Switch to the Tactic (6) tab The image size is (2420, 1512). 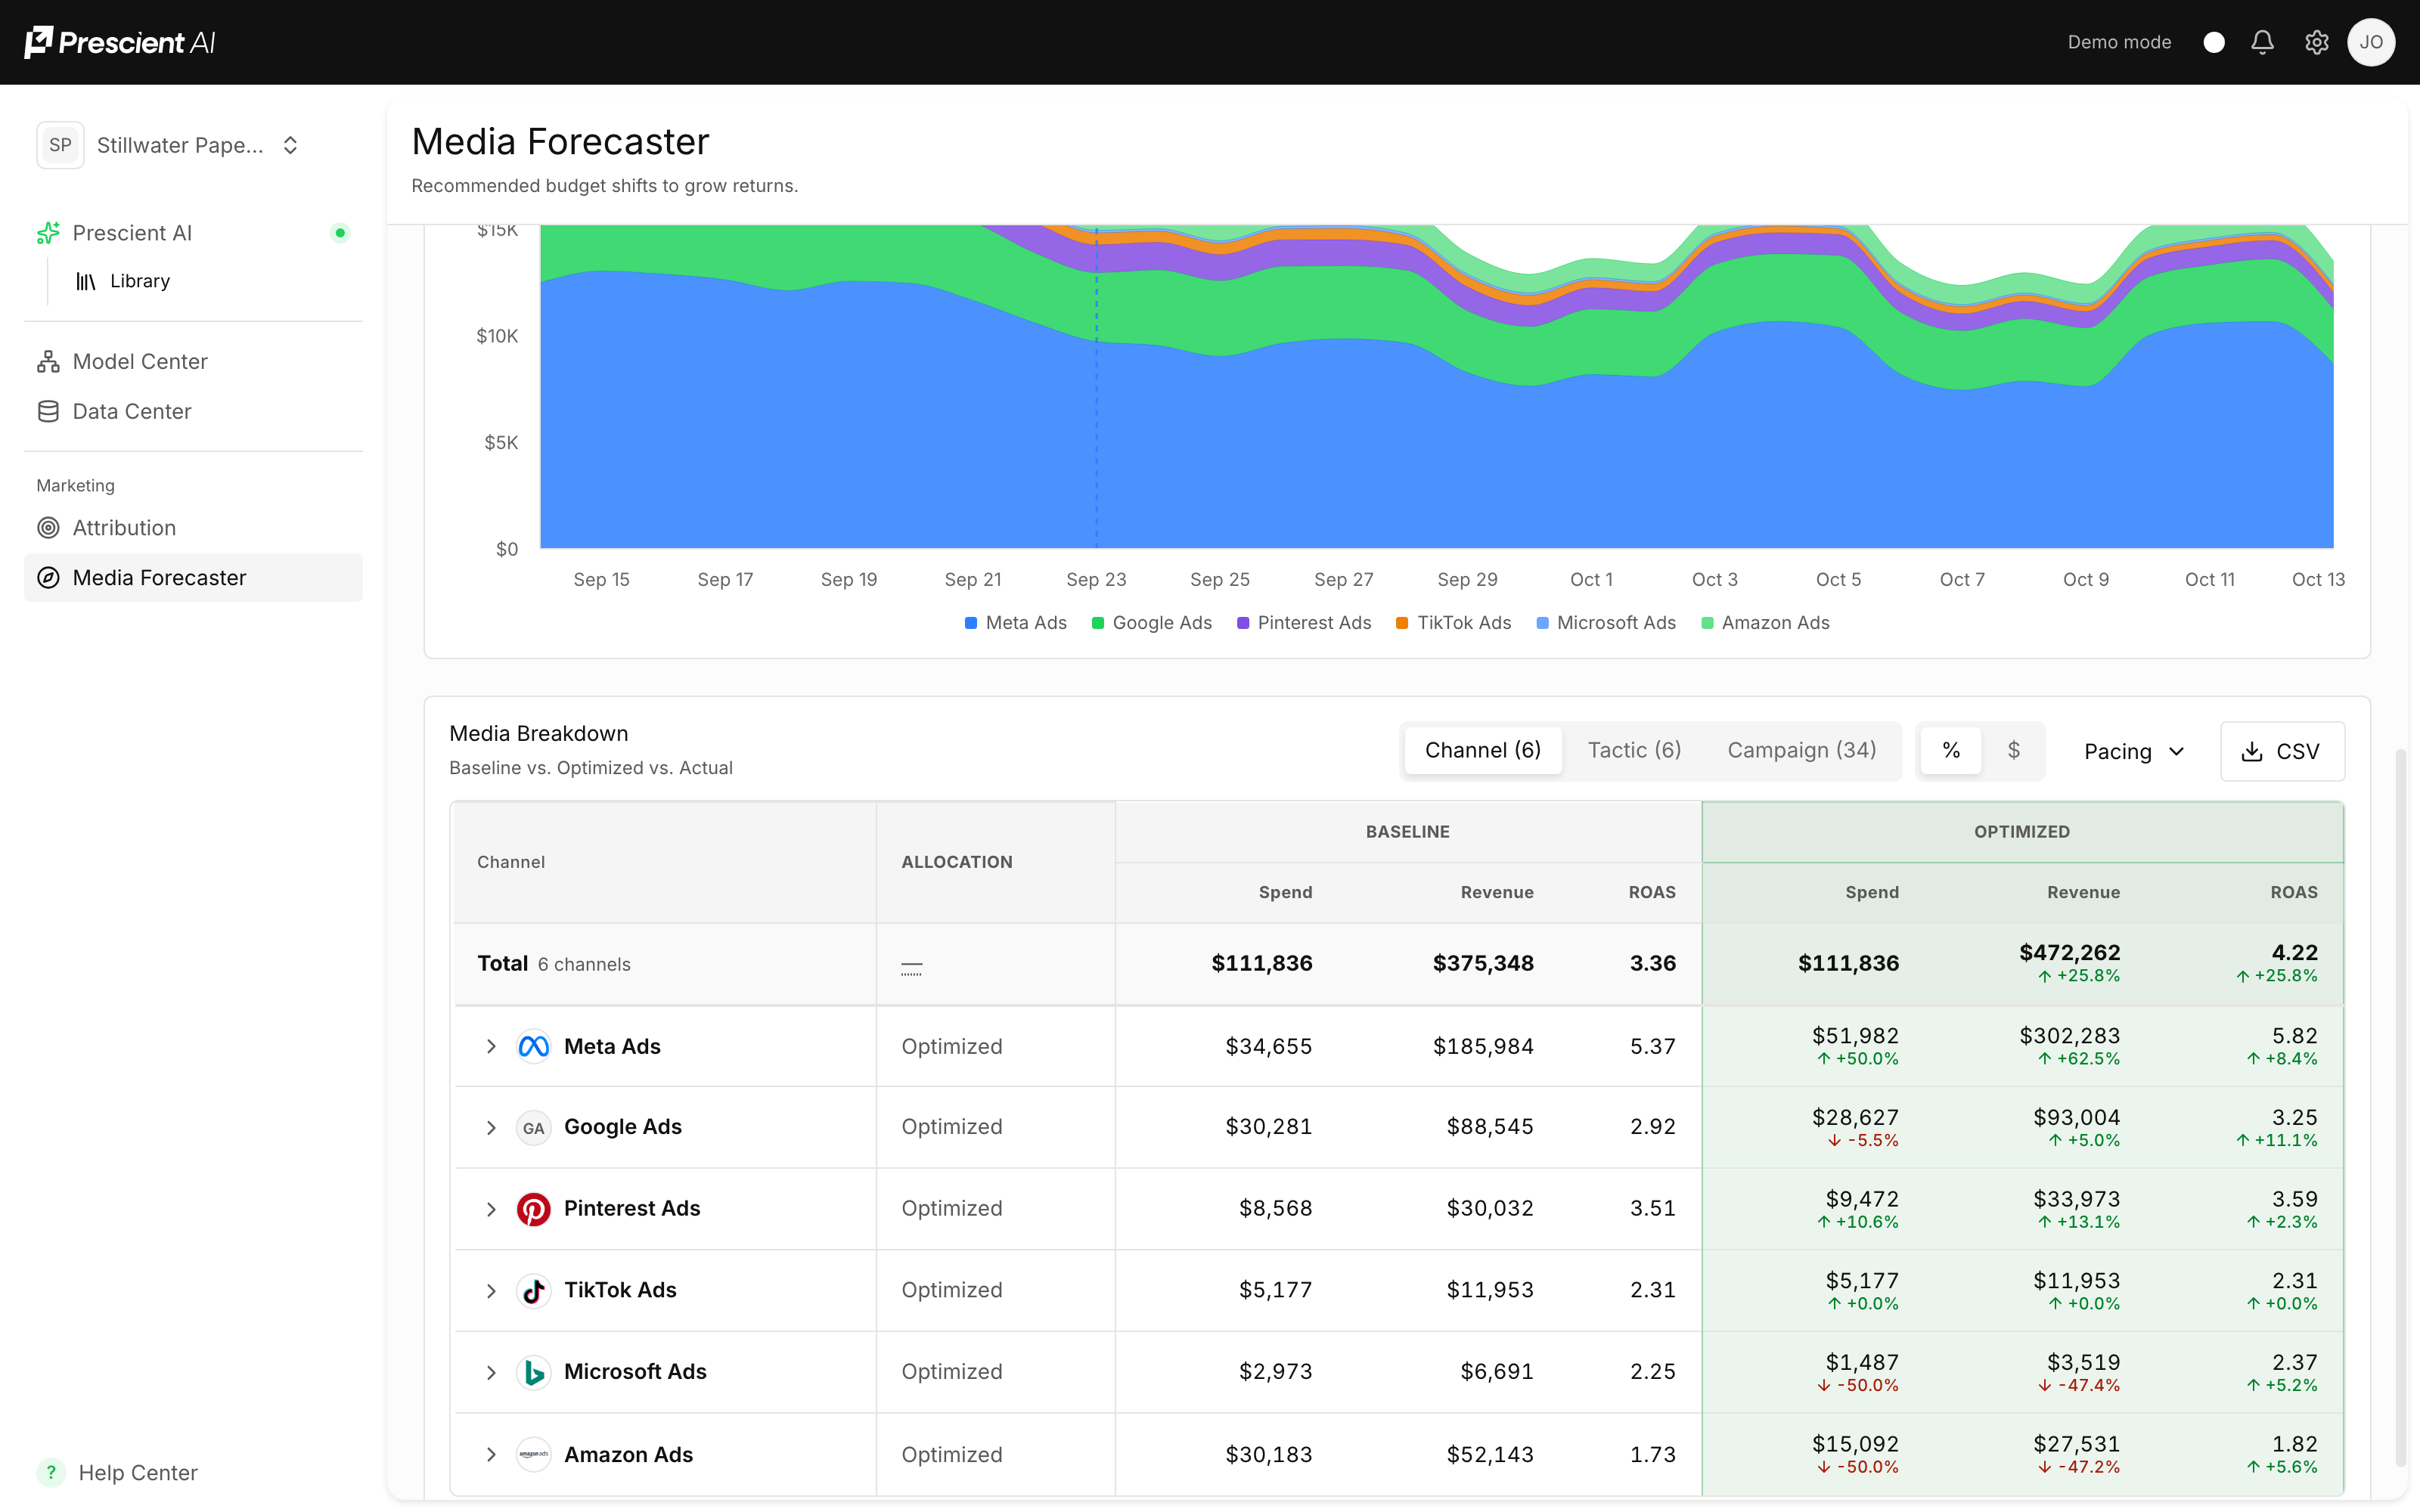point(1634,750)
